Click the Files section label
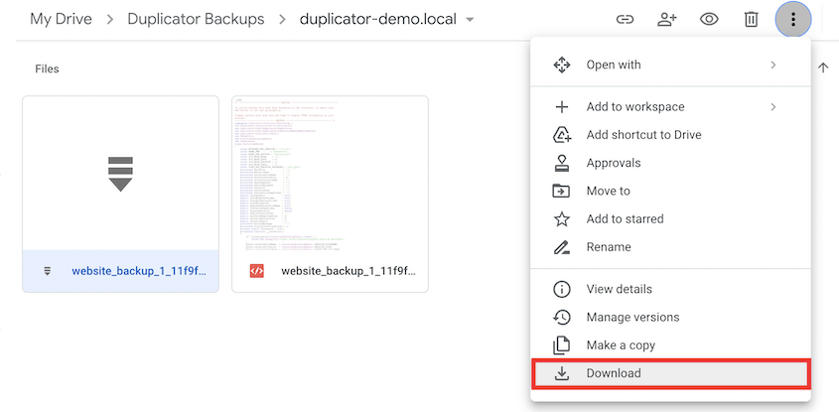The image size is (839, 412). click(x=47, y=69)
